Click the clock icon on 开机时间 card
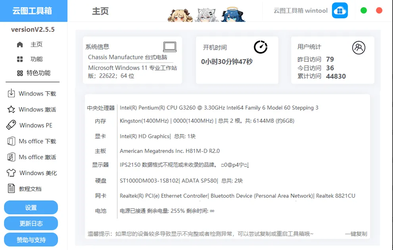This screenshot has height=250, width=393. pos(261,47)
